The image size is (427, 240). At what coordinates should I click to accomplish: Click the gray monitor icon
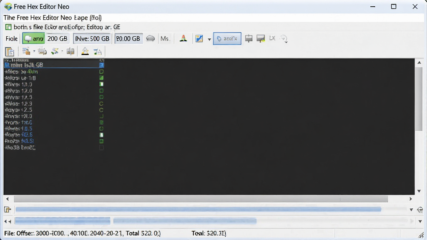point(249,38)
